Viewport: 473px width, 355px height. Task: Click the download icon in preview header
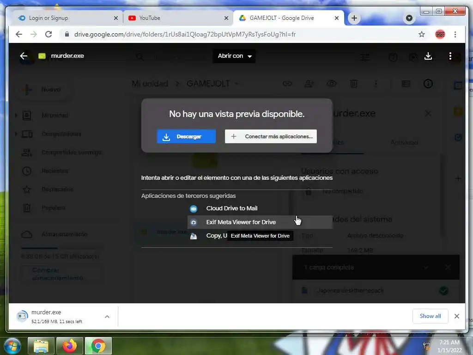[x=428, y=56]
